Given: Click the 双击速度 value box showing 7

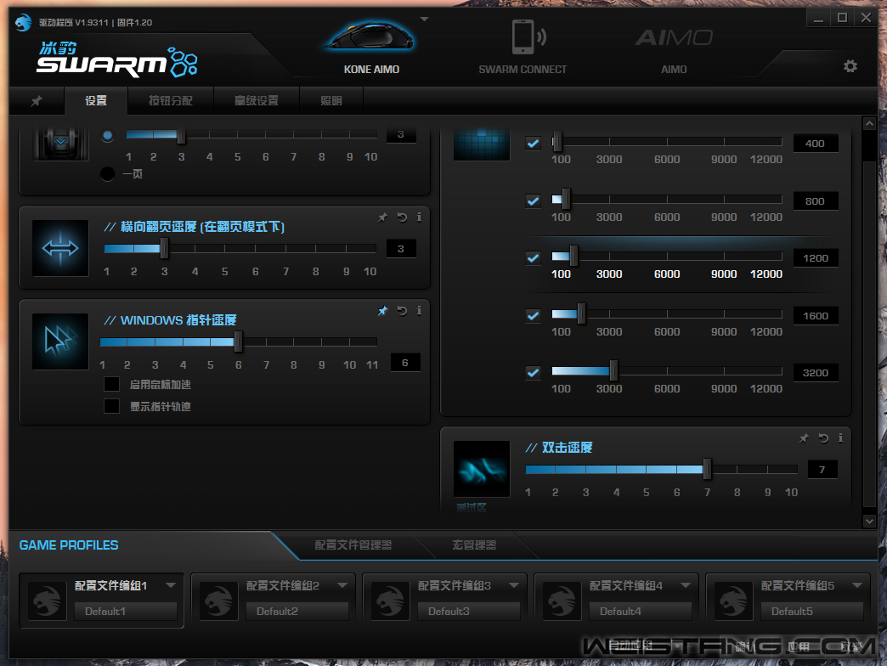Looking at the screenshot, I should 822,469.
